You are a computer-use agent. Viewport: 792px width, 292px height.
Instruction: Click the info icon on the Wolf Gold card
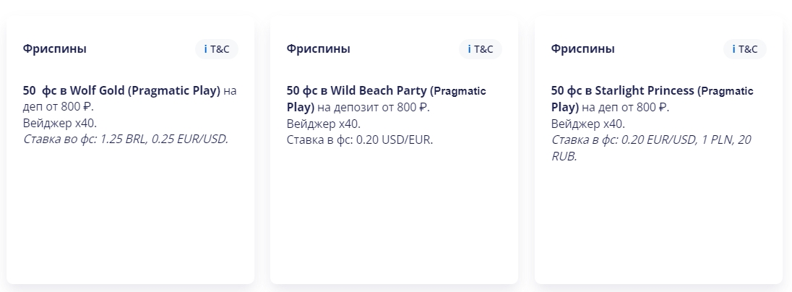[x=206, y=49]
